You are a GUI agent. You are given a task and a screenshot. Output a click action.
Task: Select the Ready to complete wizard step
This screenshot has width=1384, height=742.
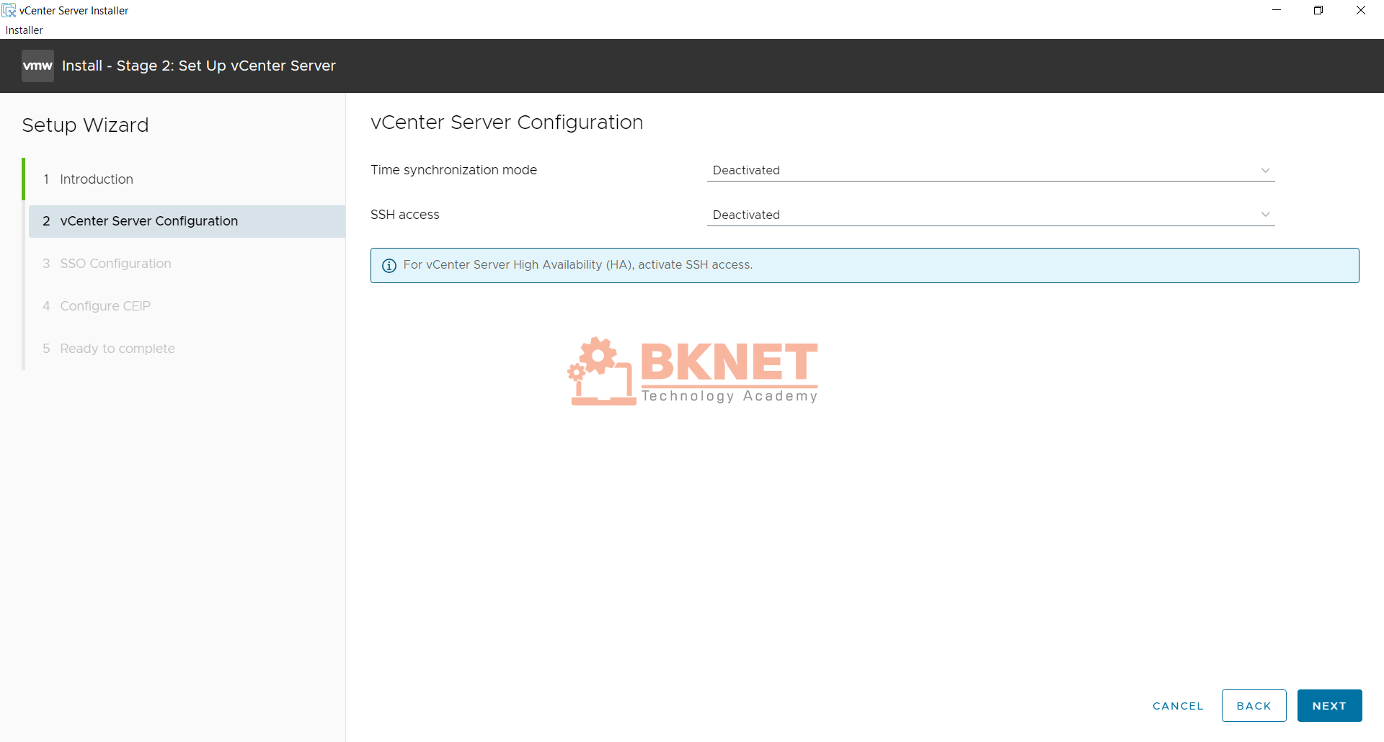[x=117, y=348]
